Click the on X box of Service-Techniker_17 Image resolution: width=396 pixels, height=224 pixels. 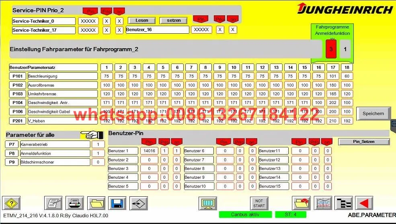pos(119,30)
